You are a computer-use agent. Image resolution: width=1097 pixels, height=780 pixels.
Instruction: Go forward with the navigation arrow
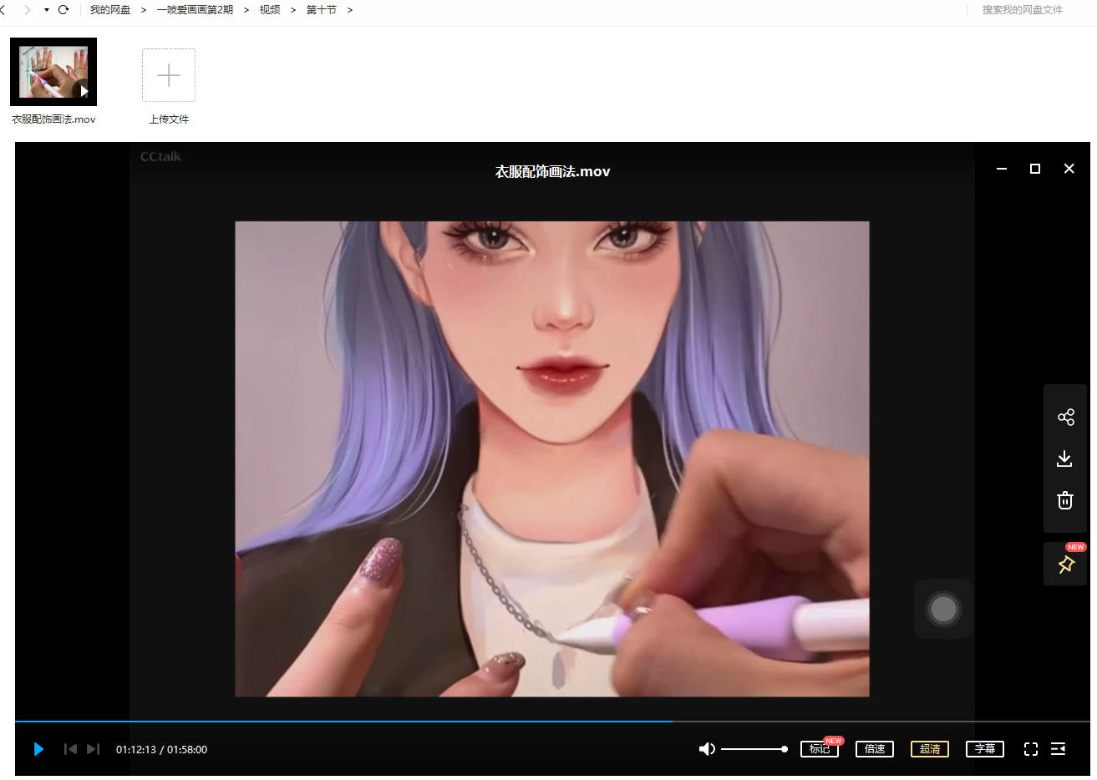tap(27, 10)
